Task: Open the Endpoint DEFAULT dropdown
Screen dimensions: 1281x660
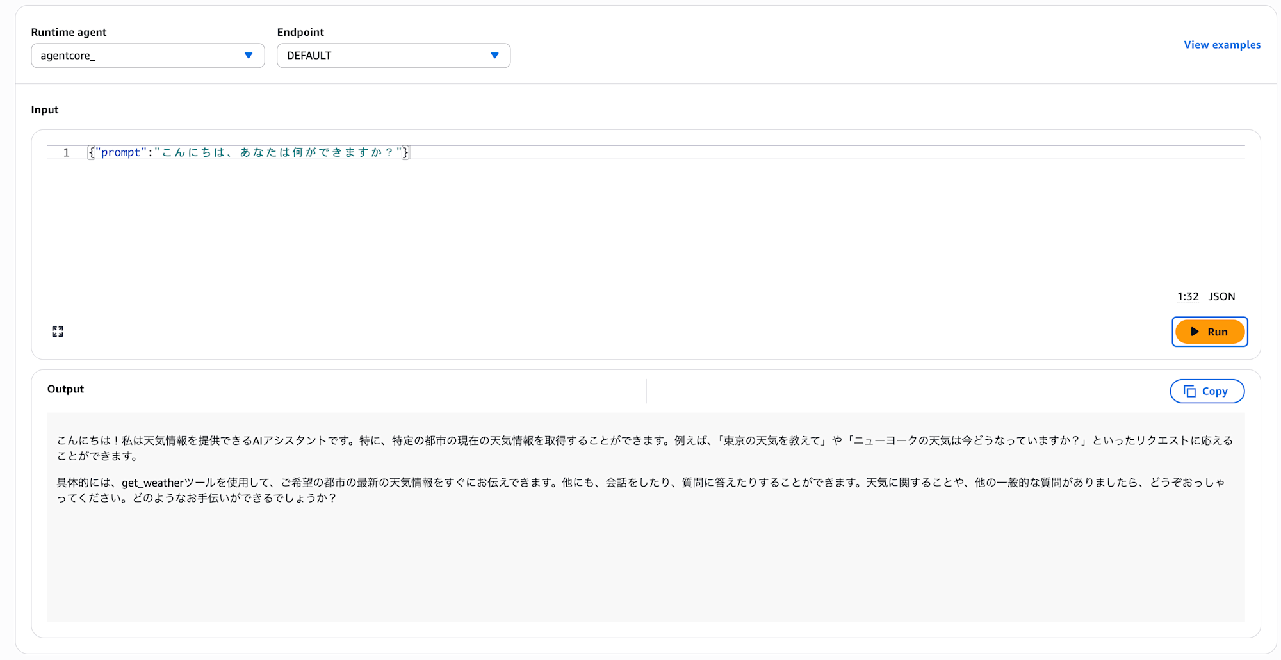Action: (393, 56)
